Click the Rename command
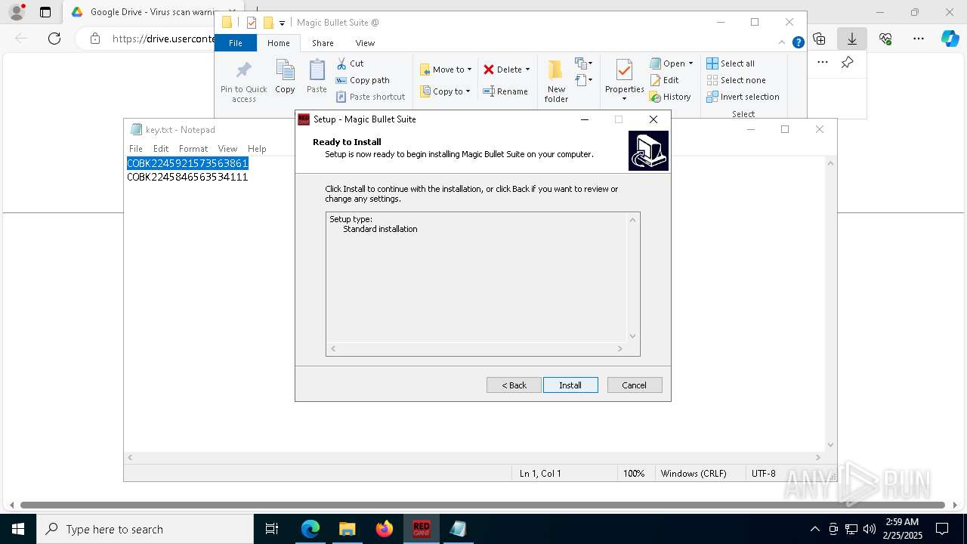Image resolution: width=967 pixels, height=544 pixels. [x=505, y=91]
